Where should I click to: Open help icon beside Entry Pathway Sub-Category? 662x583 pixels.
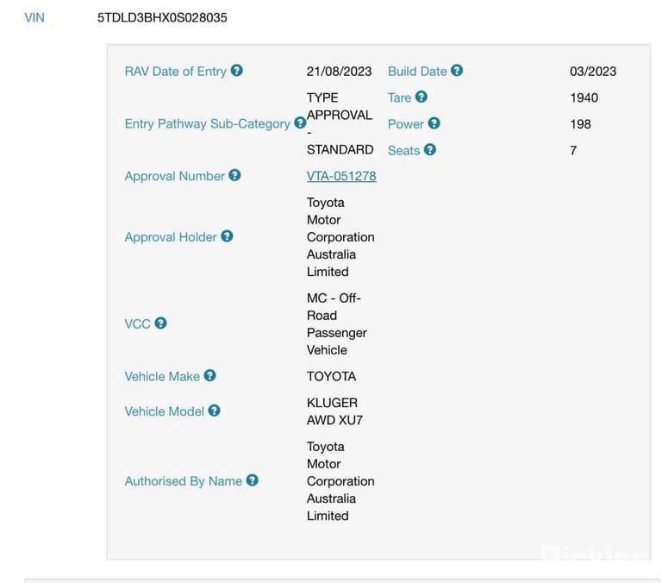tap(300, 123)
